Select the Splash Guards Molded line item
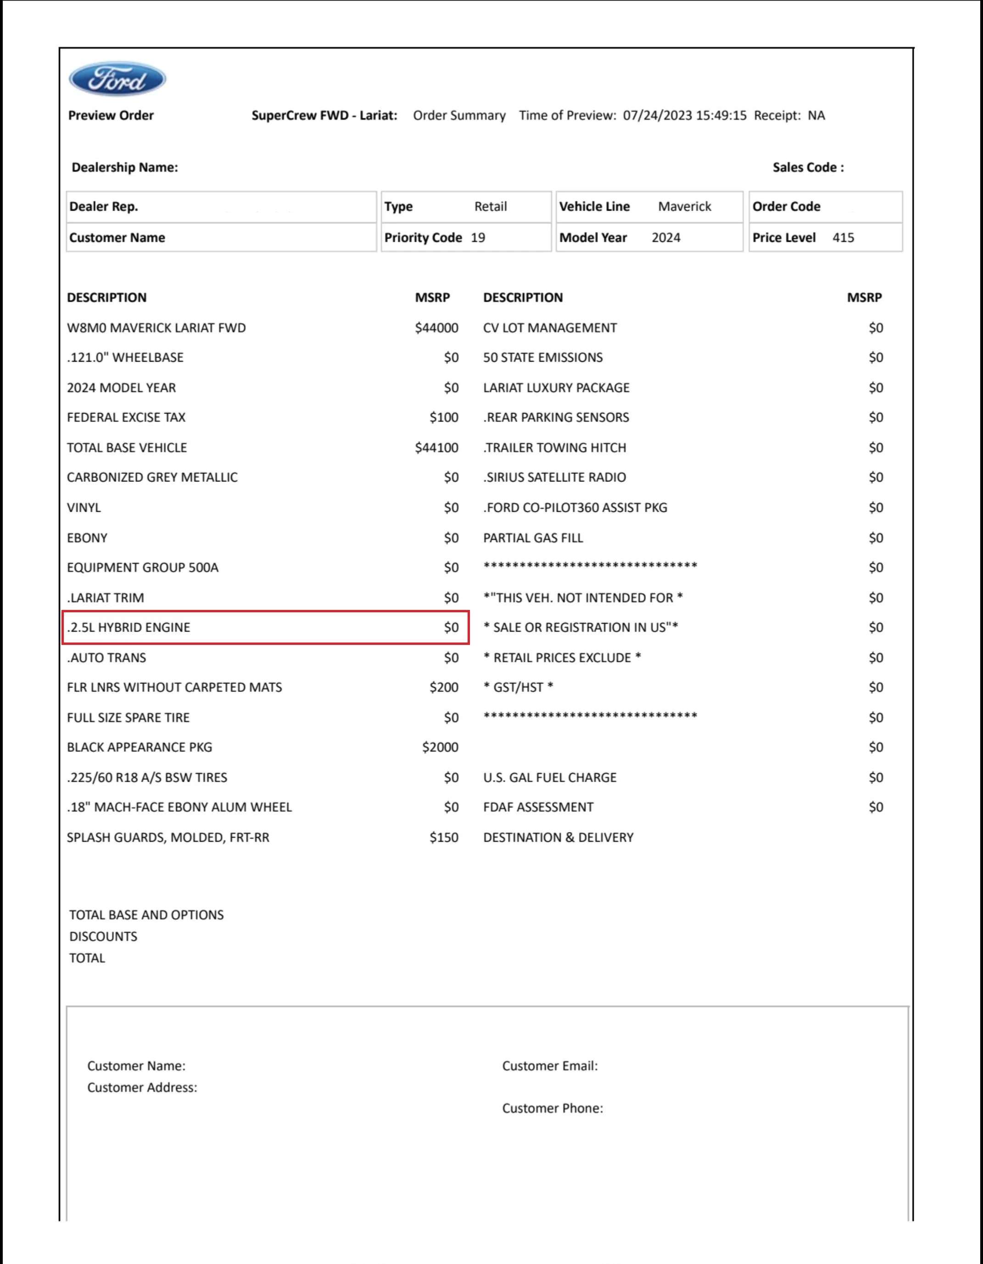 click(x=263, y=838)
